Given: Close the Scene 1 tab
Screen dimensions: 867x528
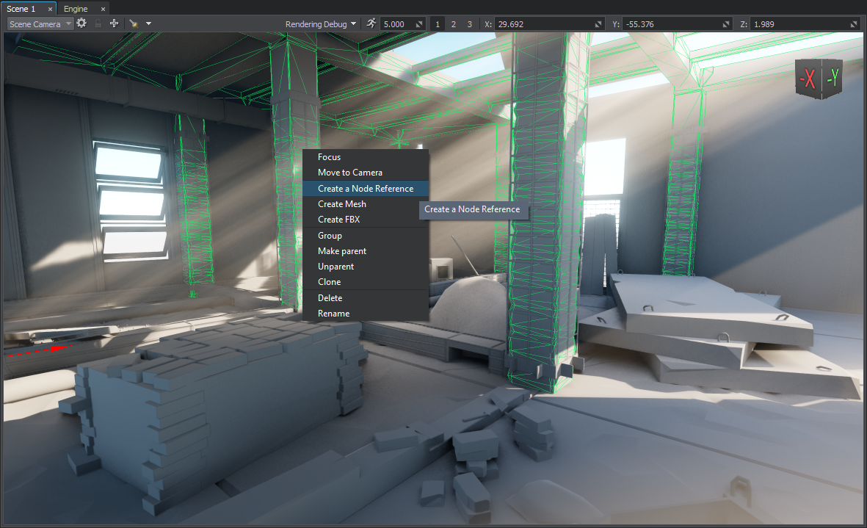Looking at the screenshot, I should tap(50, 9).
